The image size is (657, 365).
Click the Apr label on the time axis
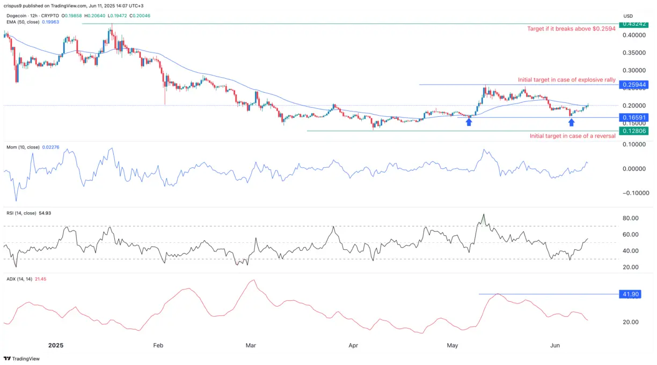coord(353,346)
